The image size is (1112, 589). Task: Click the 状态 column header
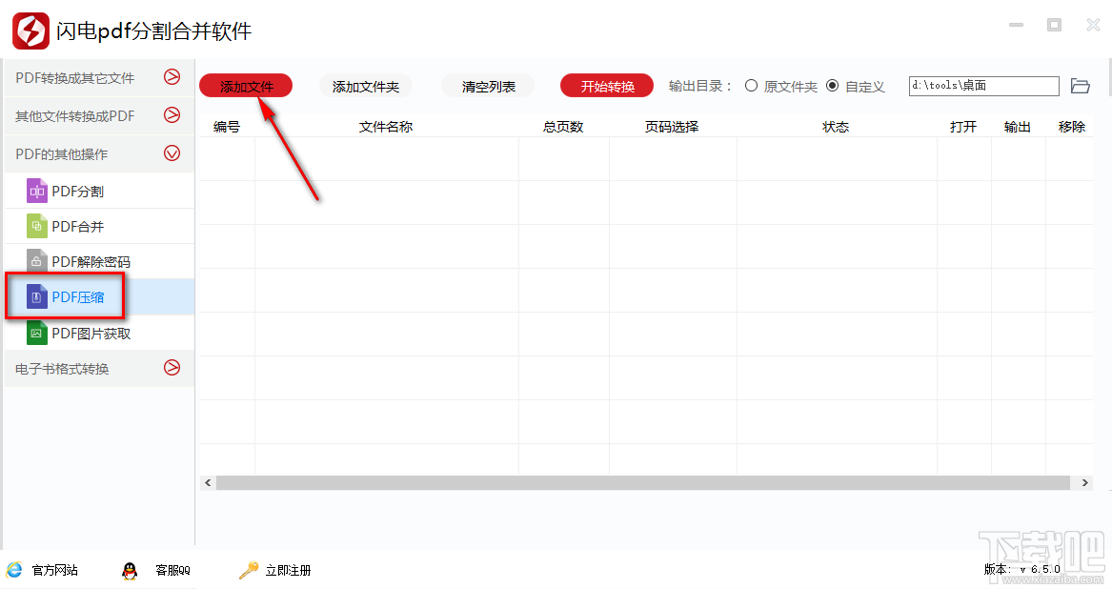836,127
